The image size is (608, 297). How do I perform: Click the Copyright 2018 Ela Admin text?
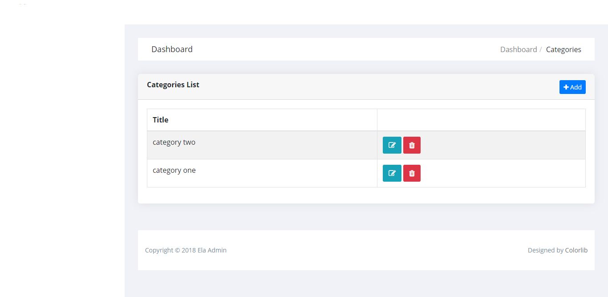(x=186, y=250)
